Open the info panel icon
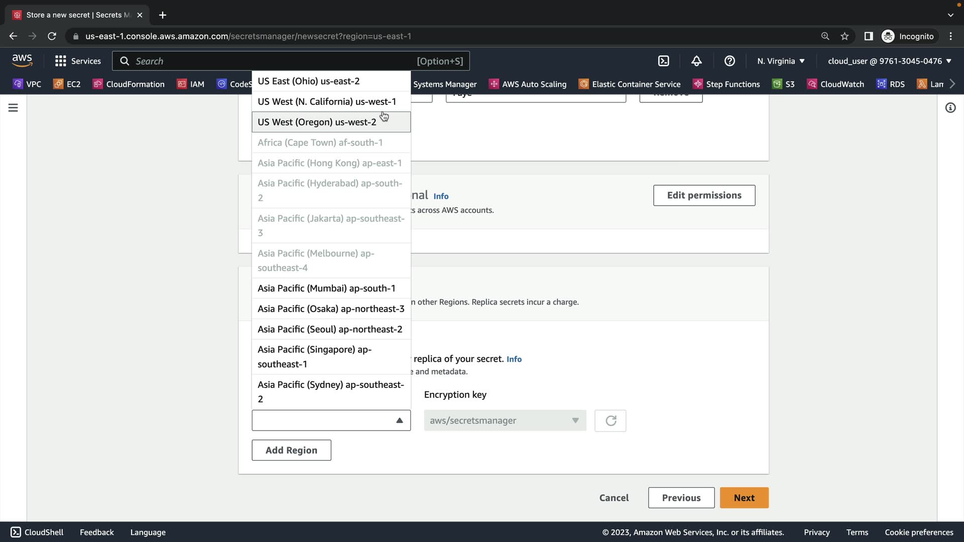The image size is (964, 542). coord(950,108)
